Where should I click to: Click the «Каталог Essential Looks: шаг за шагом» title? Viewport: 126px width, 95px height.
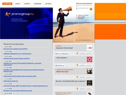[x=71, y=81]
